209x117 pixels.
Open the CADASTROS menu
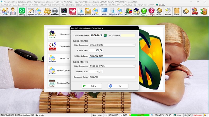6,5
